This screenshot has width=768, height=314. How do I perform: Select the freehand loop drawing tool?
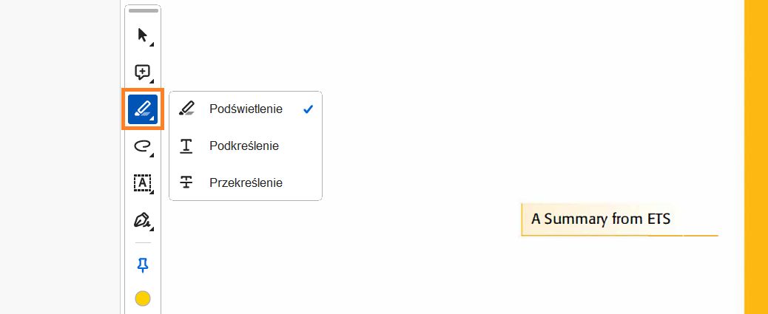tap(142, 146)
